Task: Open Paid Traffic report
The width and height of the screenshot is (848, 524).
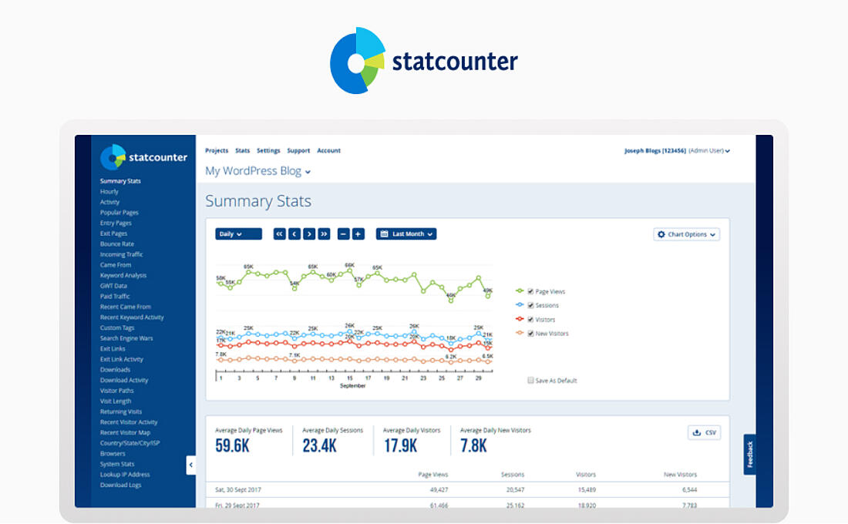Action: (x=115, y=297)
